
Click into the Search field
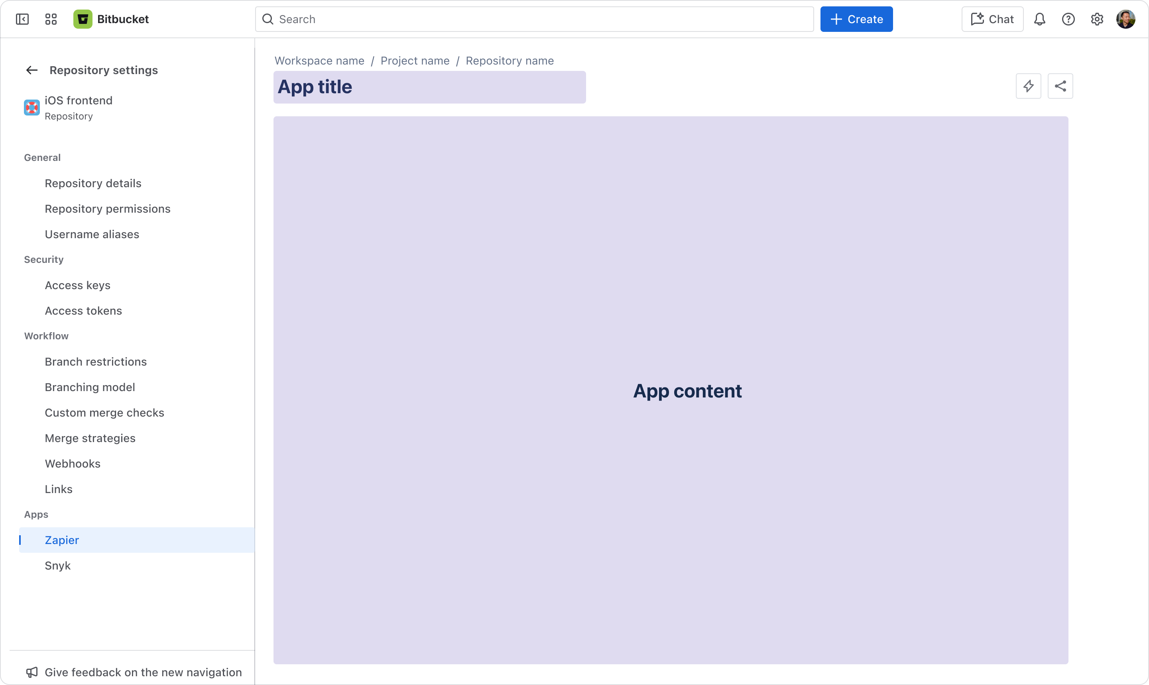tap(534, 19)
